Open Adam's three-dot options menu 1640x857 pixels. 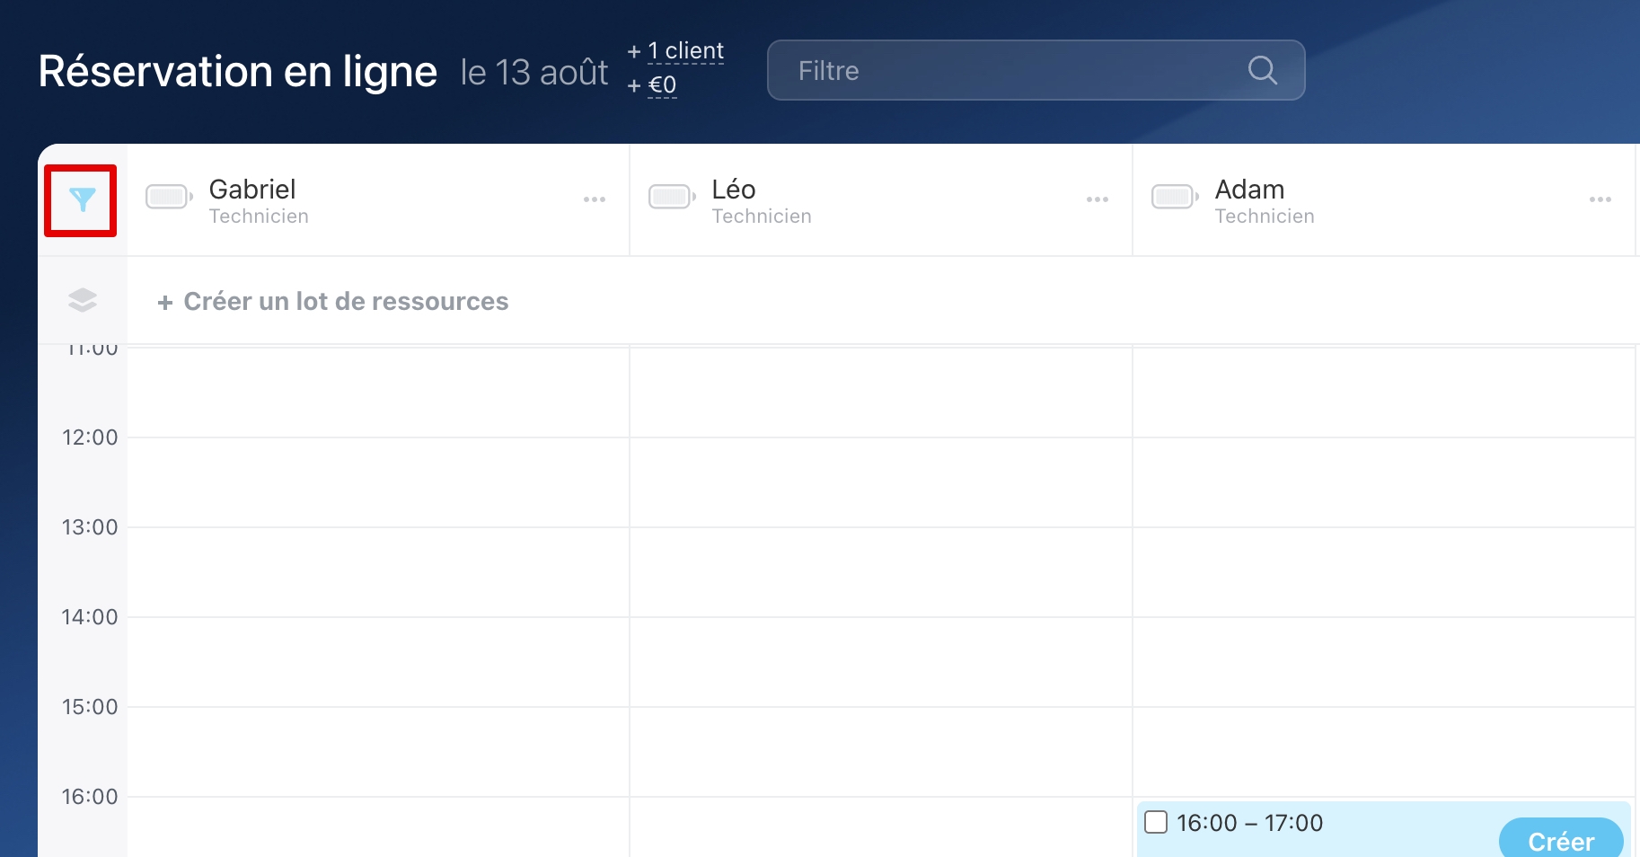pos(1600,199)
